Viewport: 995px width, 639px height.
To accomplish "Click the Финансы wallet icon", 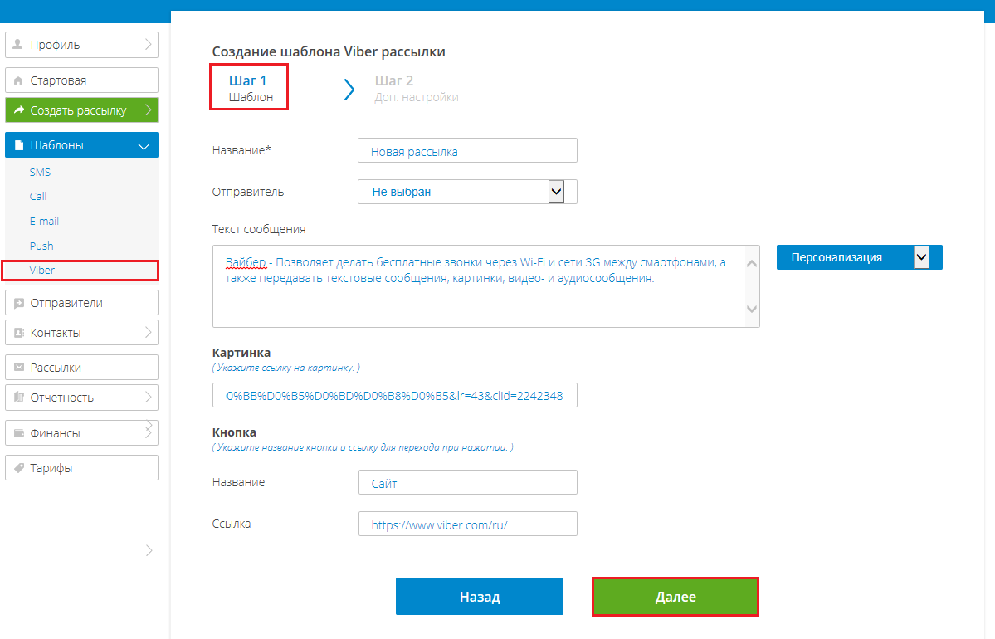I will [18, 433].
